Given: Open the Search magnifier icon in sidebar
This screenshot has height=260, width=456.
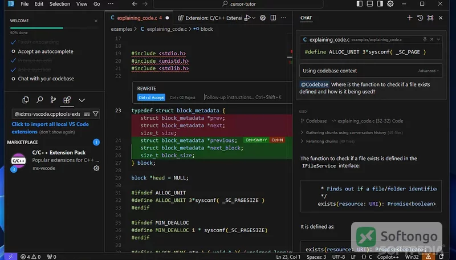Looking at the screenshot, I should (x=39, y=100).
